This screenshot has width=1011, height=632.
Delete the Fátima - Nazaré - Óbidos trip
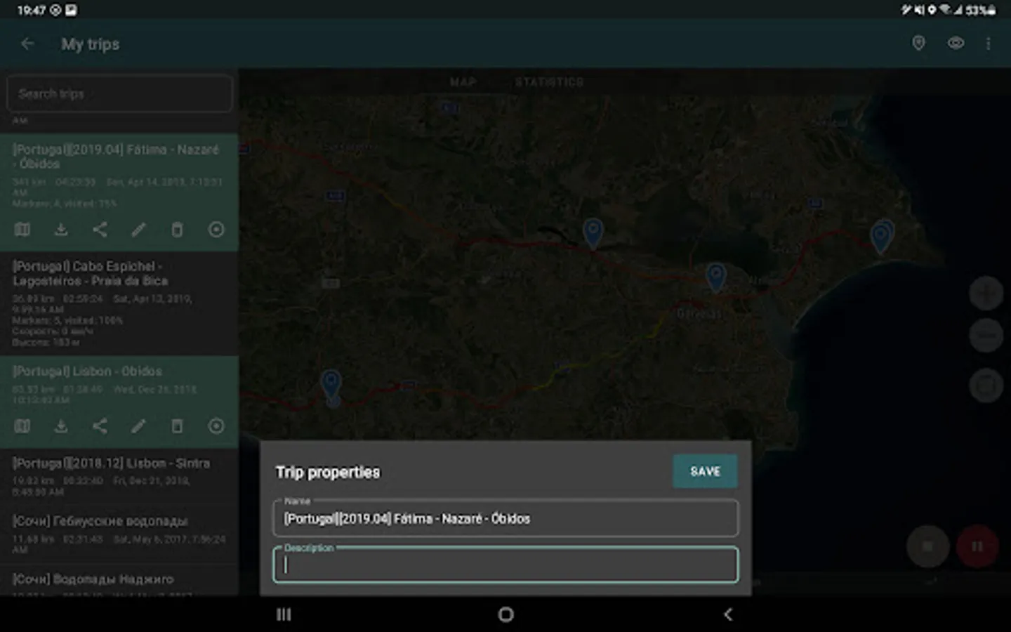tap(177, 230)
